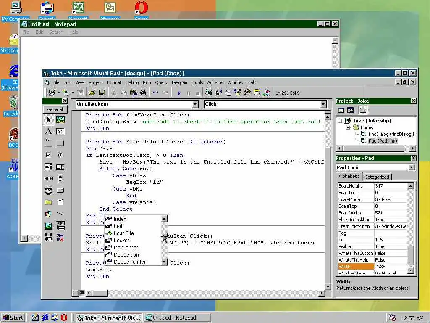Select the CheckBox control in the toolbox

tap(49, 155)
